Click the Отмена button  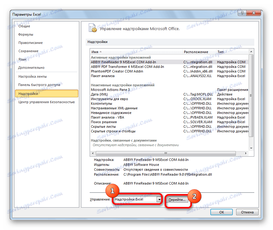point(248,212)
